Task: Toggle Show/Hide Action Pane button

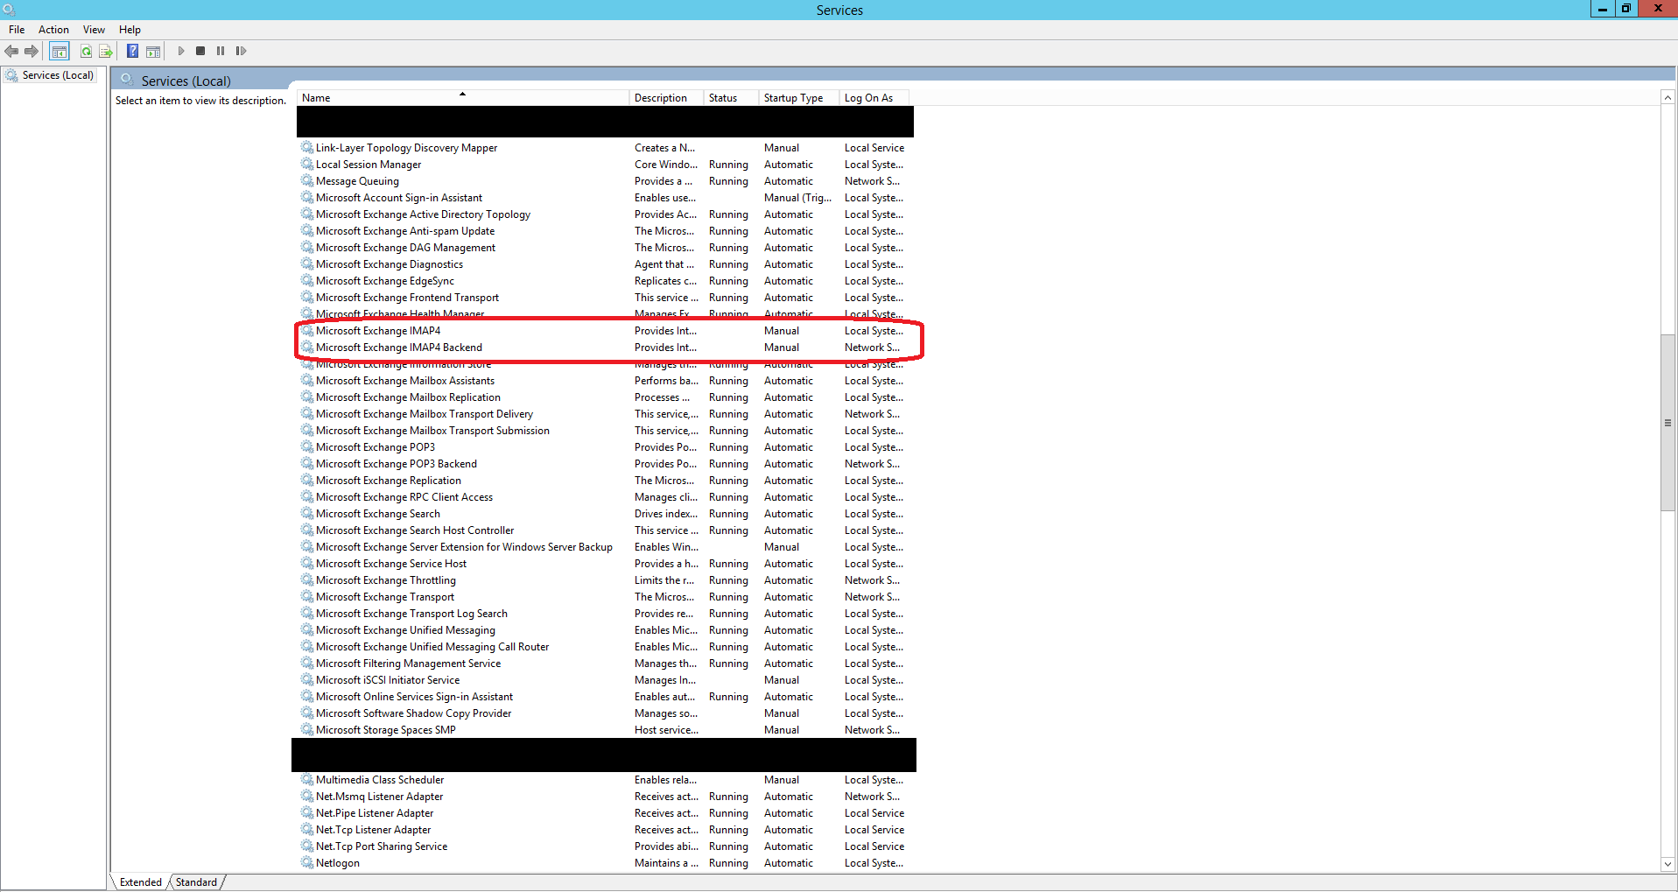Action: pyautogui.click(x=153, y=52)
